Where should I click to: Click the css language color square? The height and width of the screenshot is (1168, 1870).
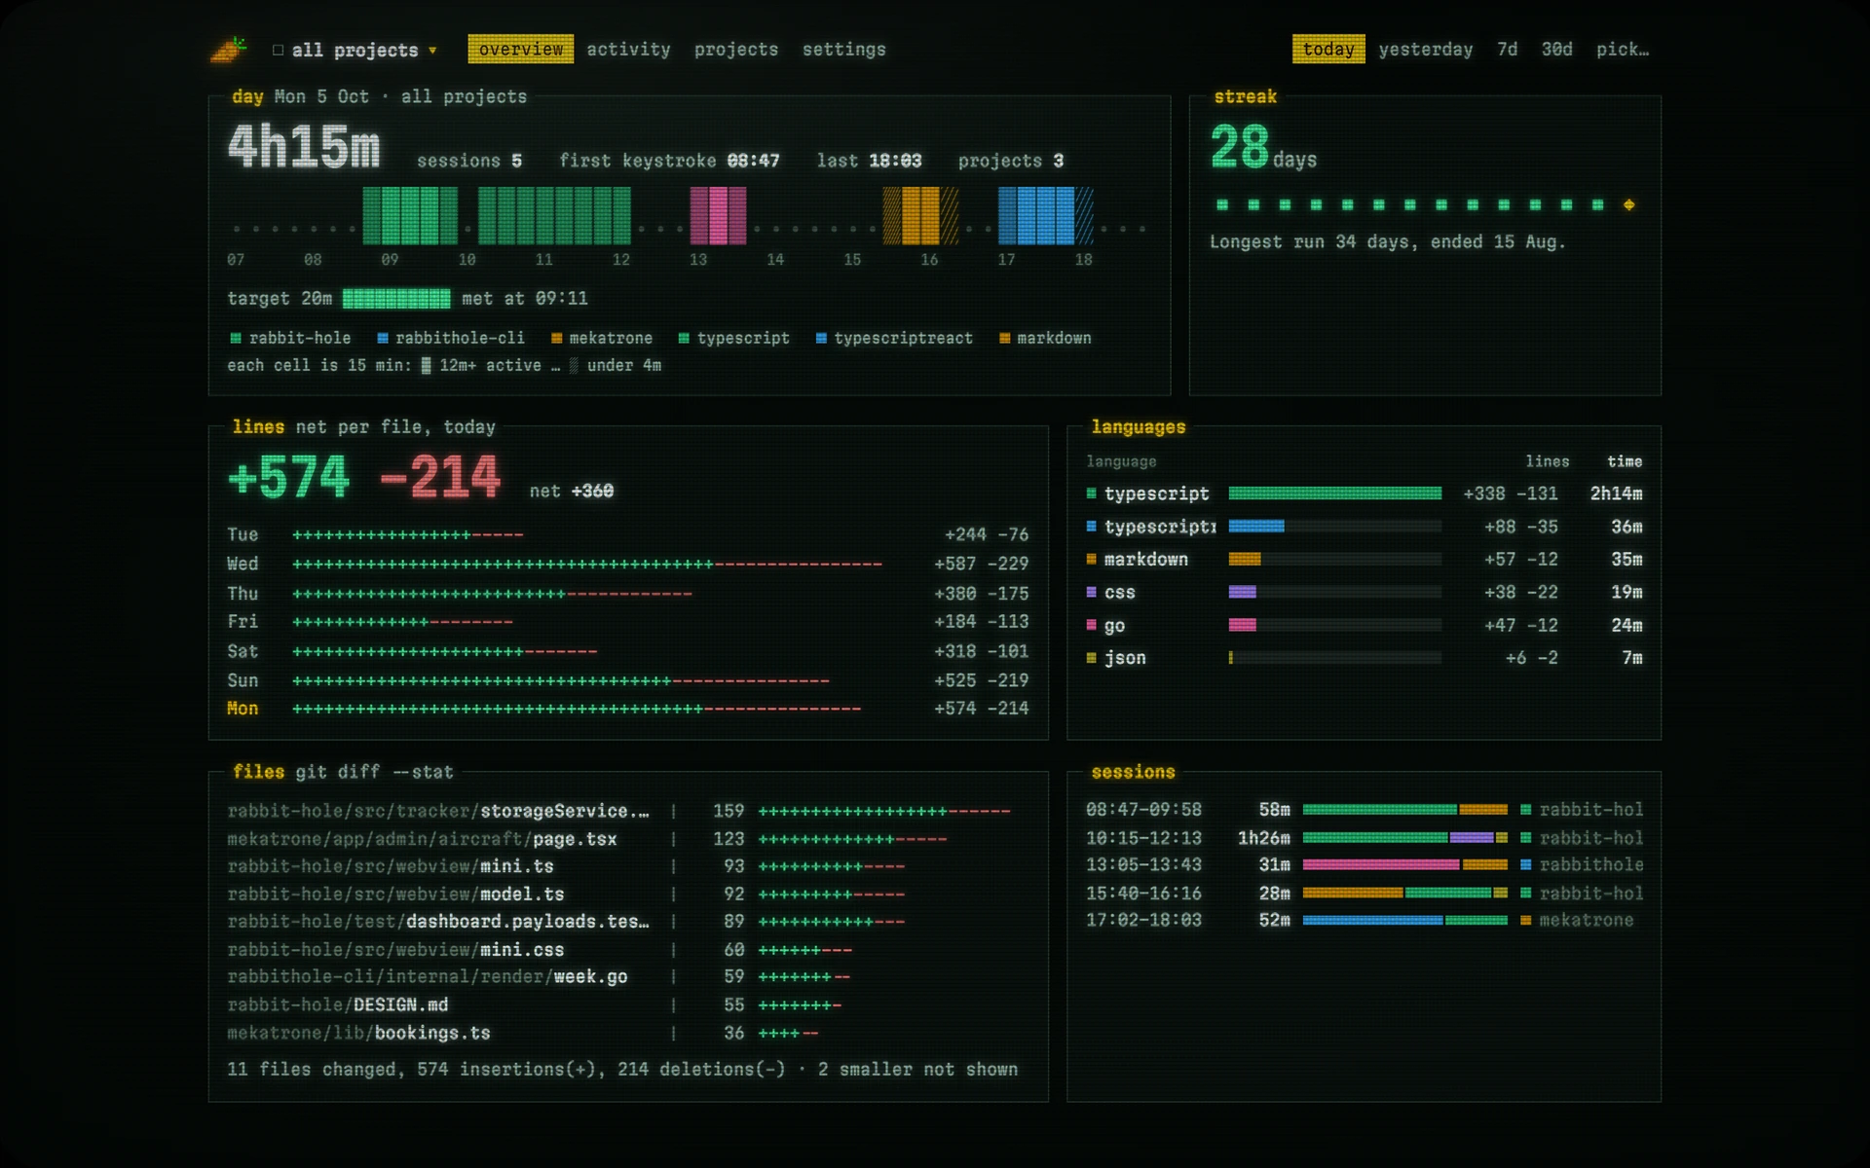(x=1092, y=592)
